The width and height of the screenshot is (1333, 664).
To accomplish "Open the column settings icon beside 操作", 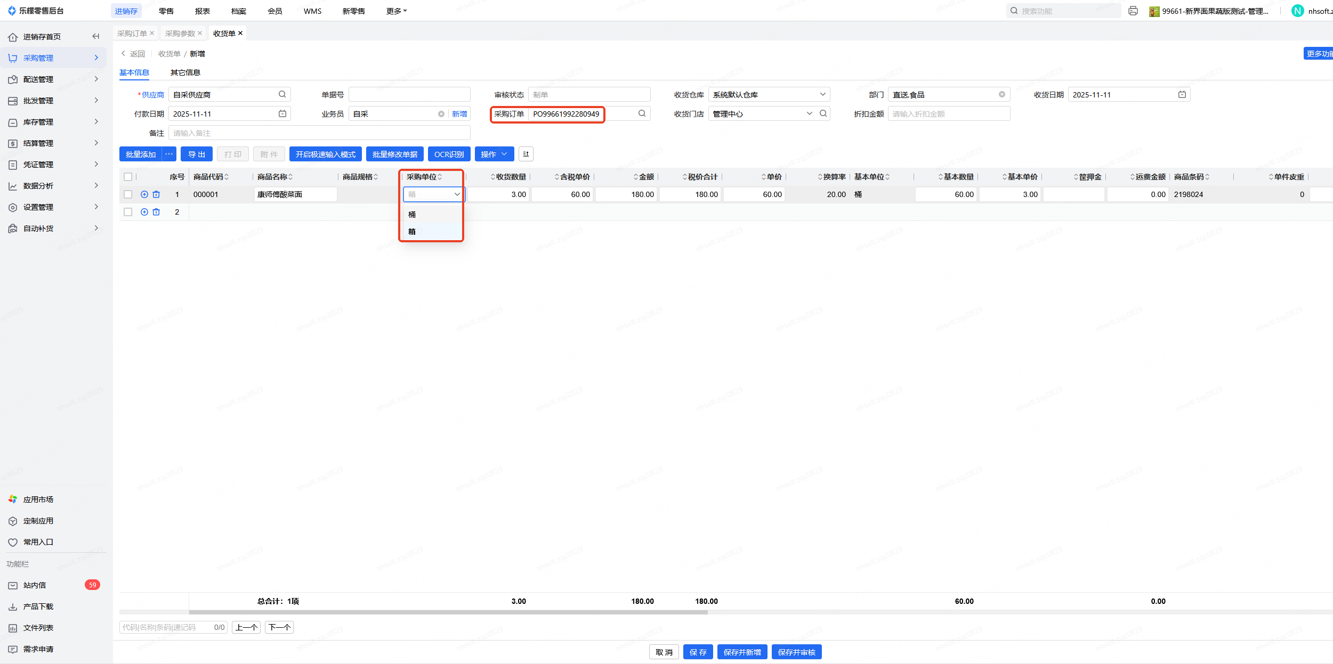I will click(526, 154).
